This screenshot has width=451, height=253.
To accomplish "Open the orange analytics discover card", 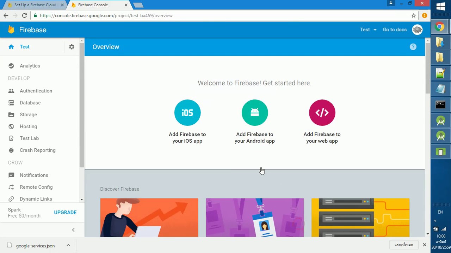I will pyautogui.click(x=149, y=218).
